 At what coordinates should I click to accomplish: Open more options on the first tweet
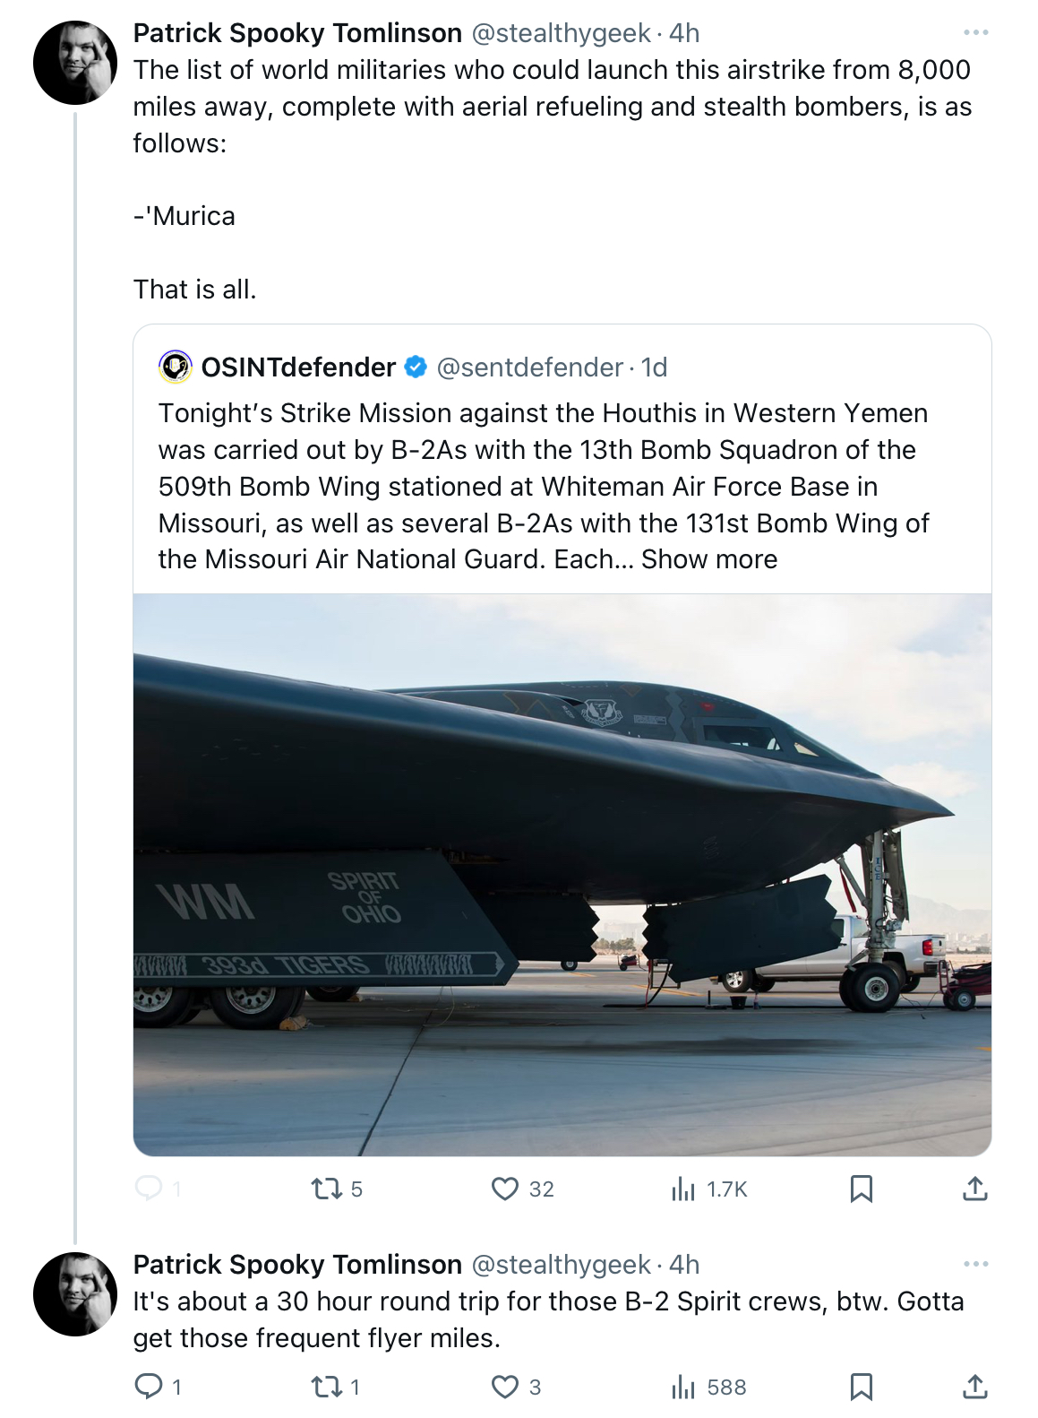coord(975,33)
